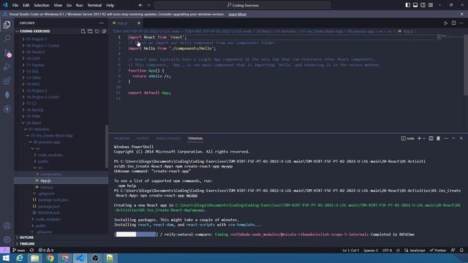Open the Run and Debug view
Viewport: 468px width, 263px height.
click(x=7, y=66)
